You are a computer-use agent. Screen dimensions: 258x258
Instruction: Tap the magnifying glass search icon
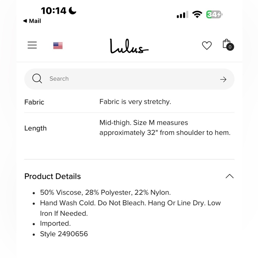coord(37,78)
